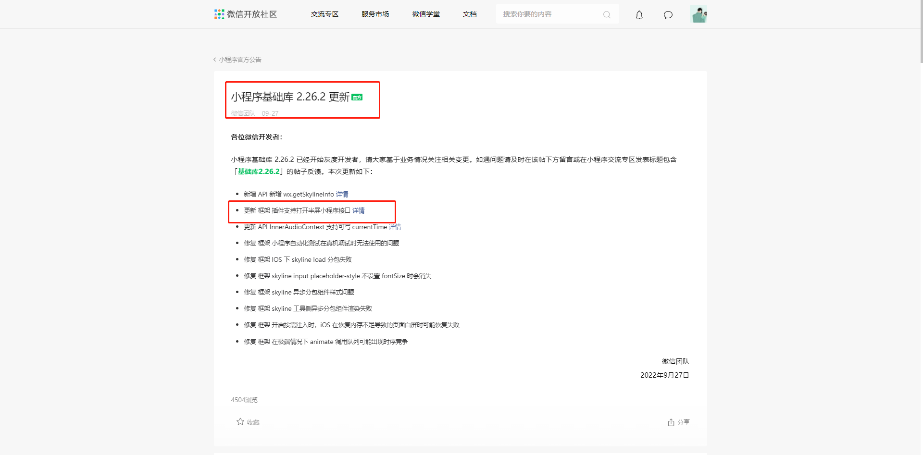Click the 微信开放社区 logo icon

(219, 14)
